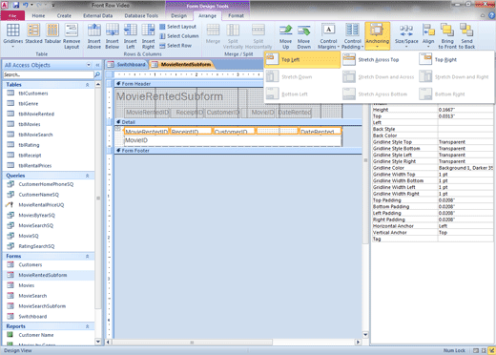Choose the Stretch Across Top anchoring option
Viewport: 496px width, 355px height.
coord(379,59)
